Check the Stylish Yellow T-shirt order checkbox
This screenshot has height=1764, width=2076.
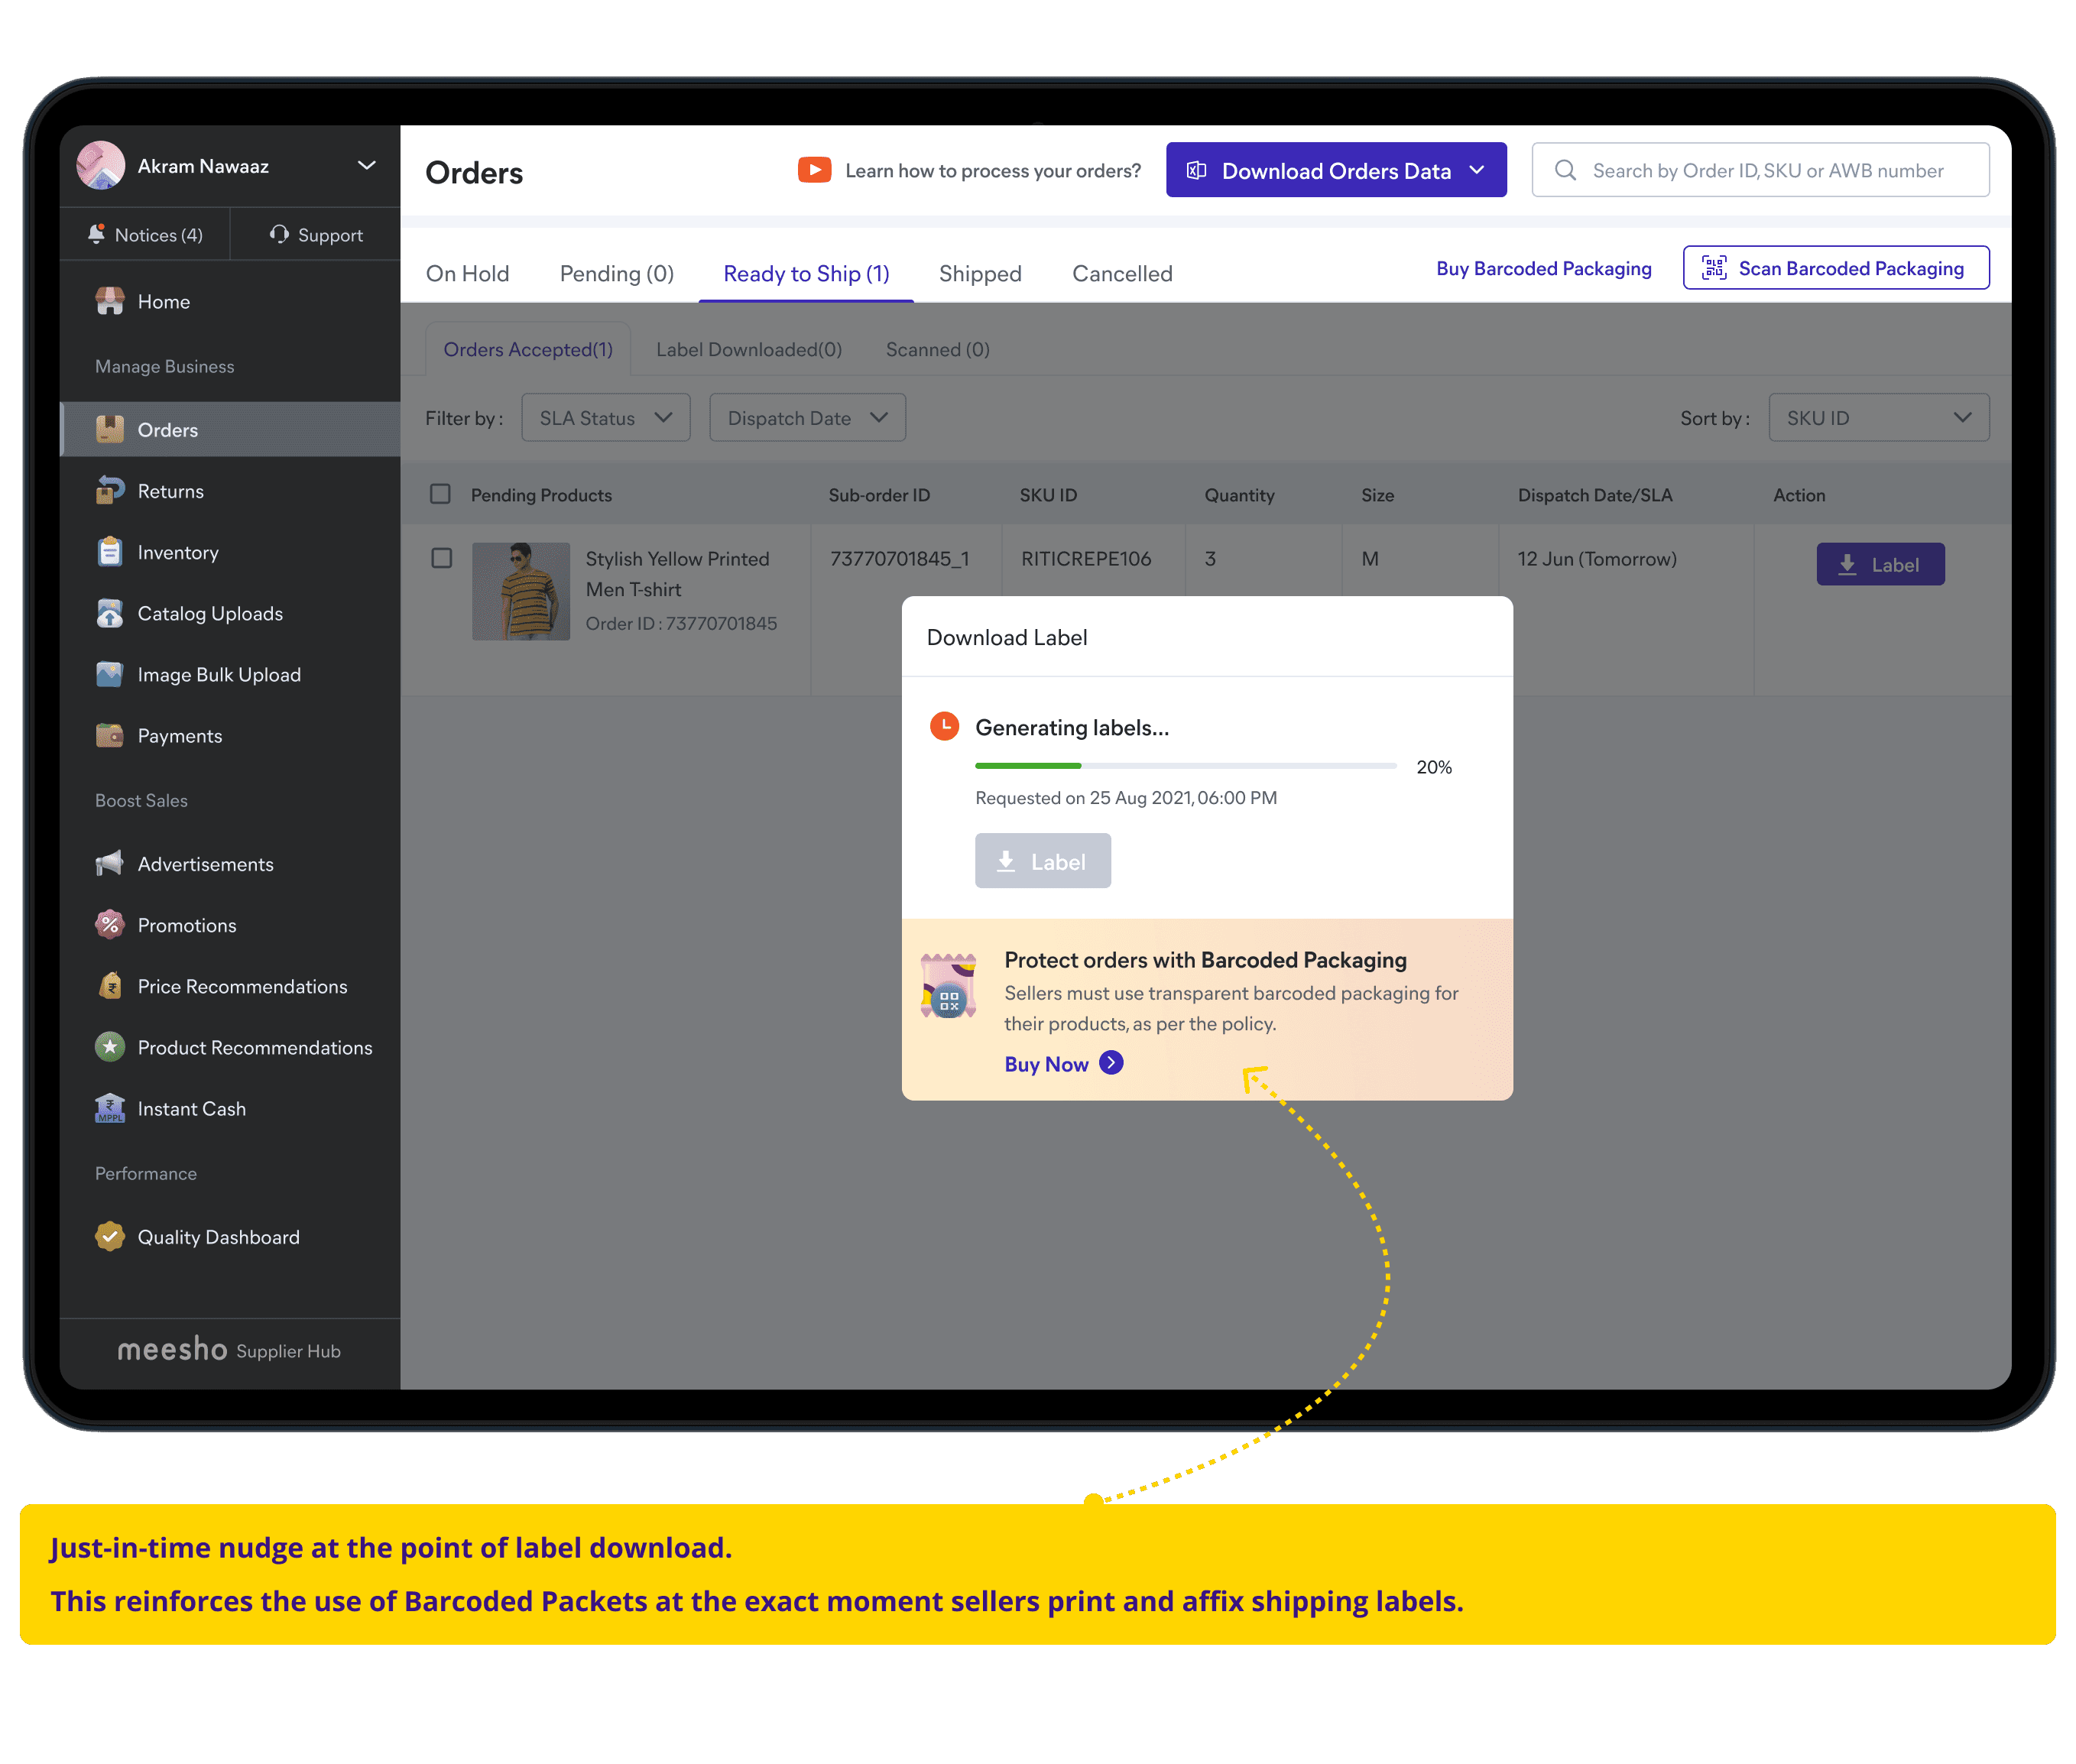tap(441, 558)
